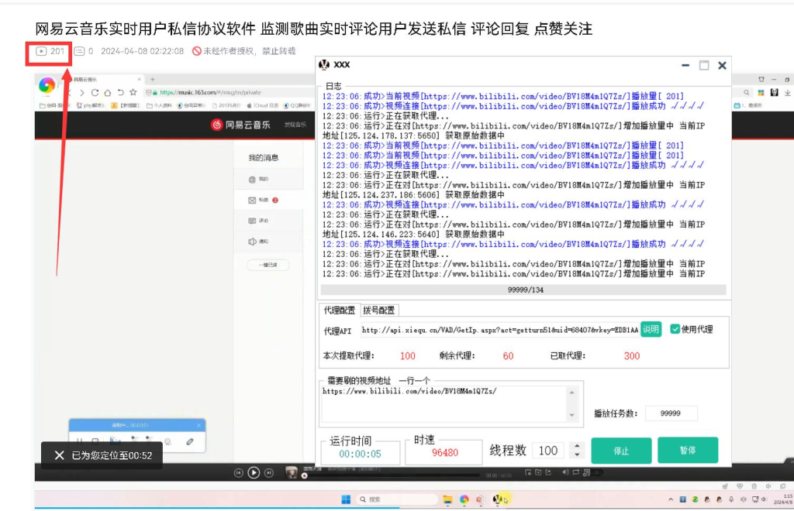Click the video address list text area

tap(444, 403)
